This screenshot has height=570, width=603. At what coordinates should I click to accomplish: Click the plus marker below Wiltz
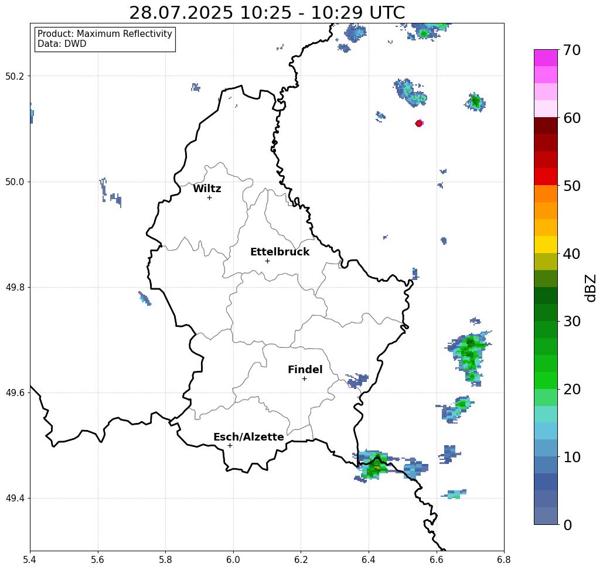click(x=209, y=197)
